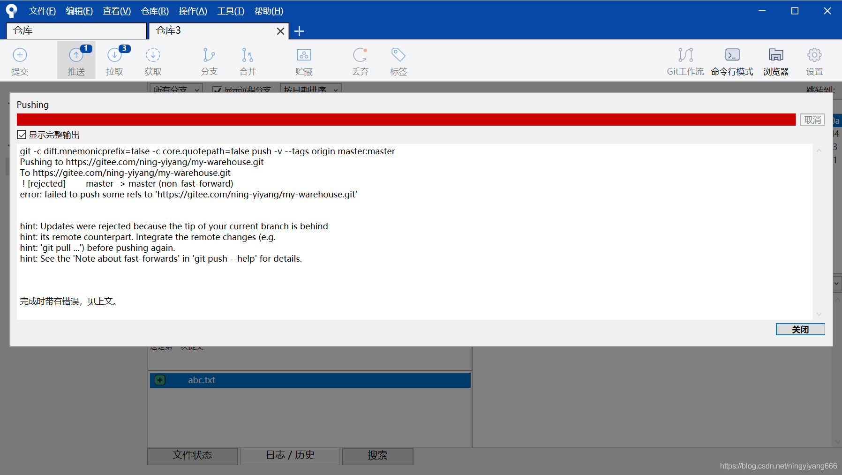Open Git Flow (Git工作流) tool
This screenshot has width=842, height=475.
tap(685, 61)
